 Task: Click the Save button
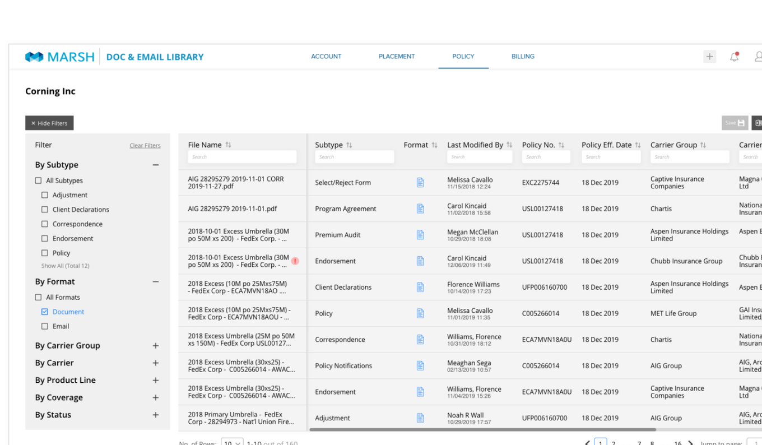pyautogui.click(x=735, y=123)
